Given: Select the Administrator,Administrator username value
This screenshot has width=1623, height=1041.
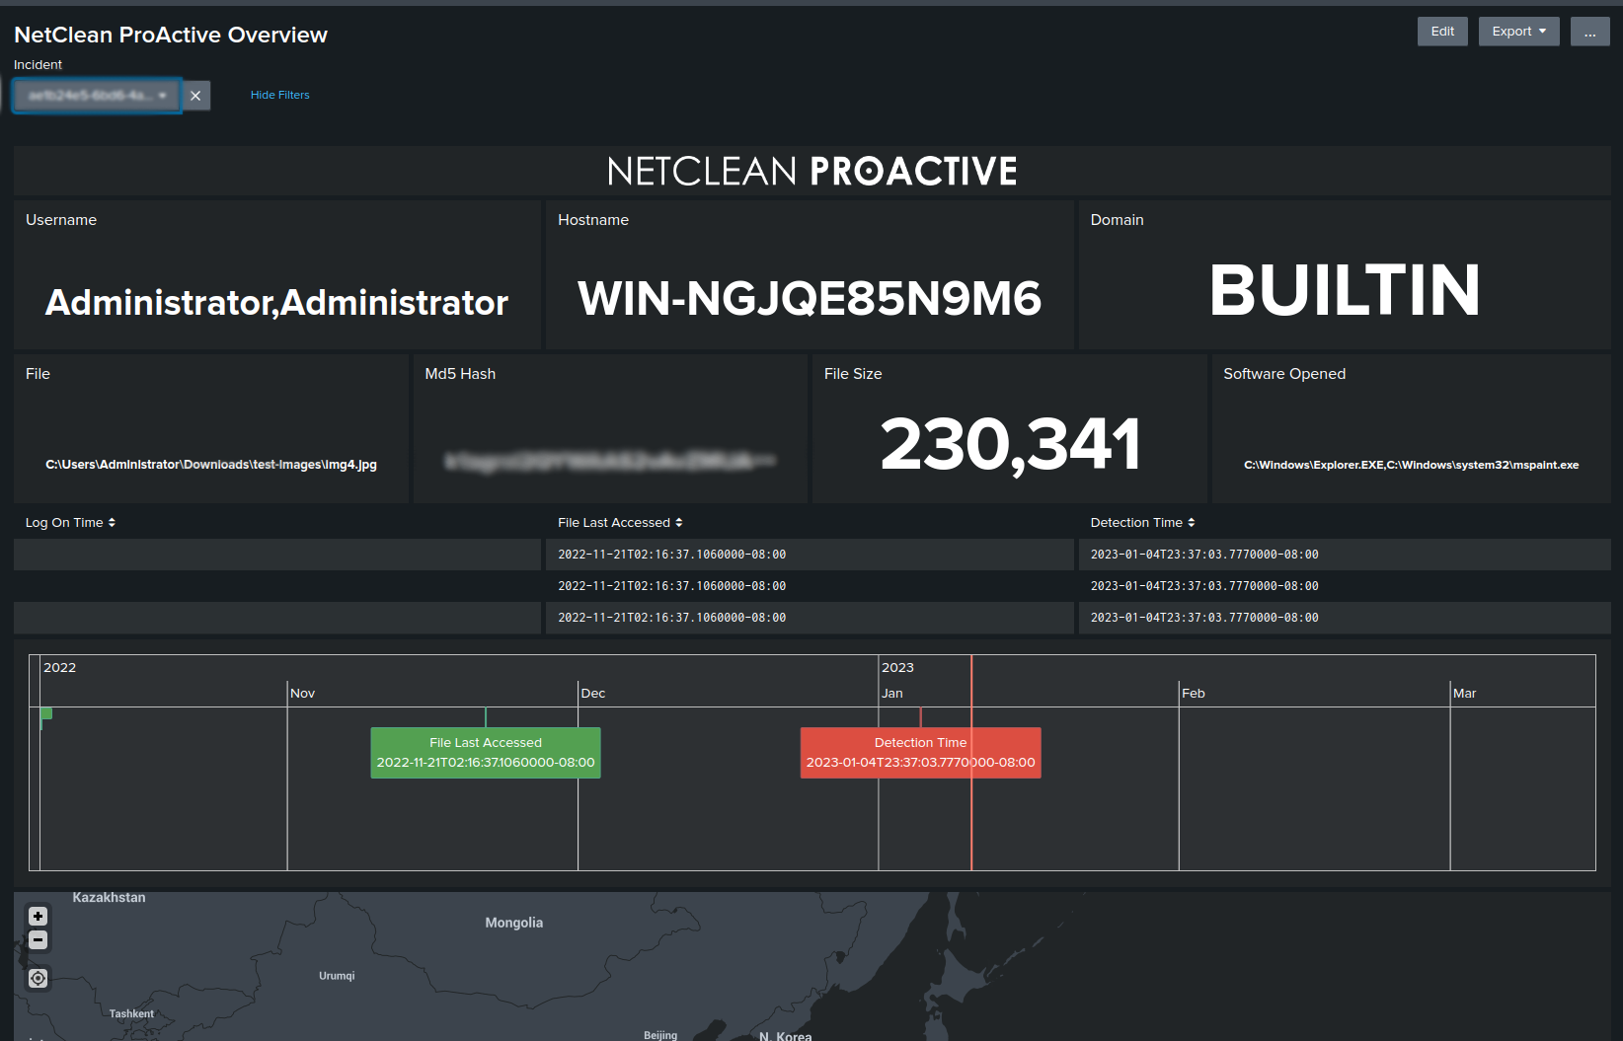Looking at the screenshot, I should coord(276,302).
